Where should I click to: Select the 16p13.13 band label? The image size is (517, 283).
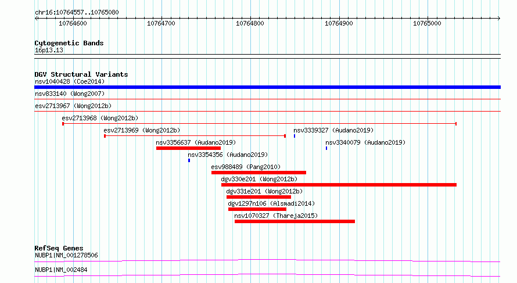tap(49, 50)
